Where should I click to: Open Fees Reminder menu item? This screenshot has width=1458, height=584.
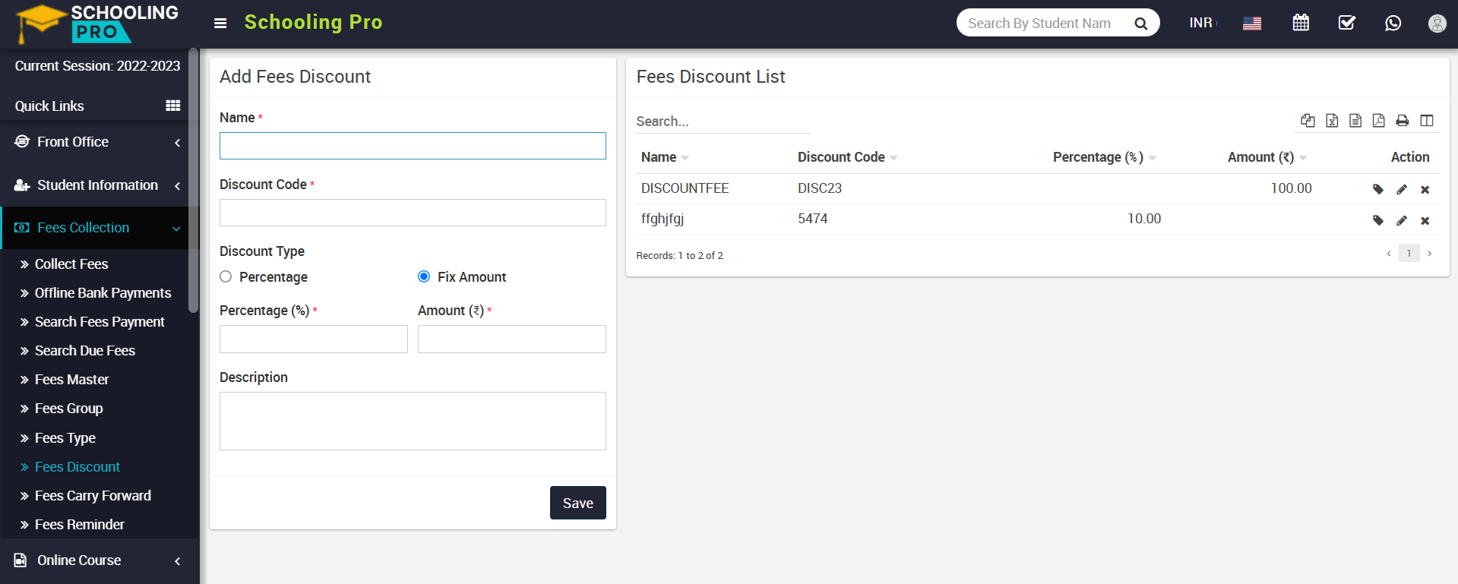coord(80,525)
